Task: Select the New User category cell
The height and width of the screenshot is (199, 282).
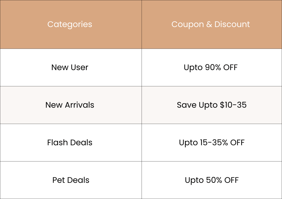Action: click(x=70, y=67)
